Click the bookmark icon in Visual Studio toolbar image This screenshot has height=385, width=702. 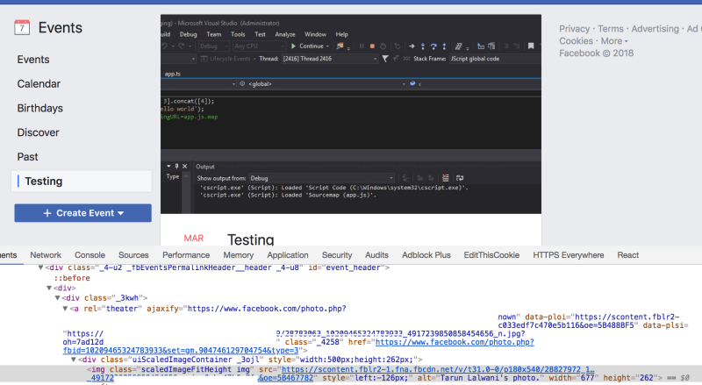pyautogui.click(x=531, y=46)
